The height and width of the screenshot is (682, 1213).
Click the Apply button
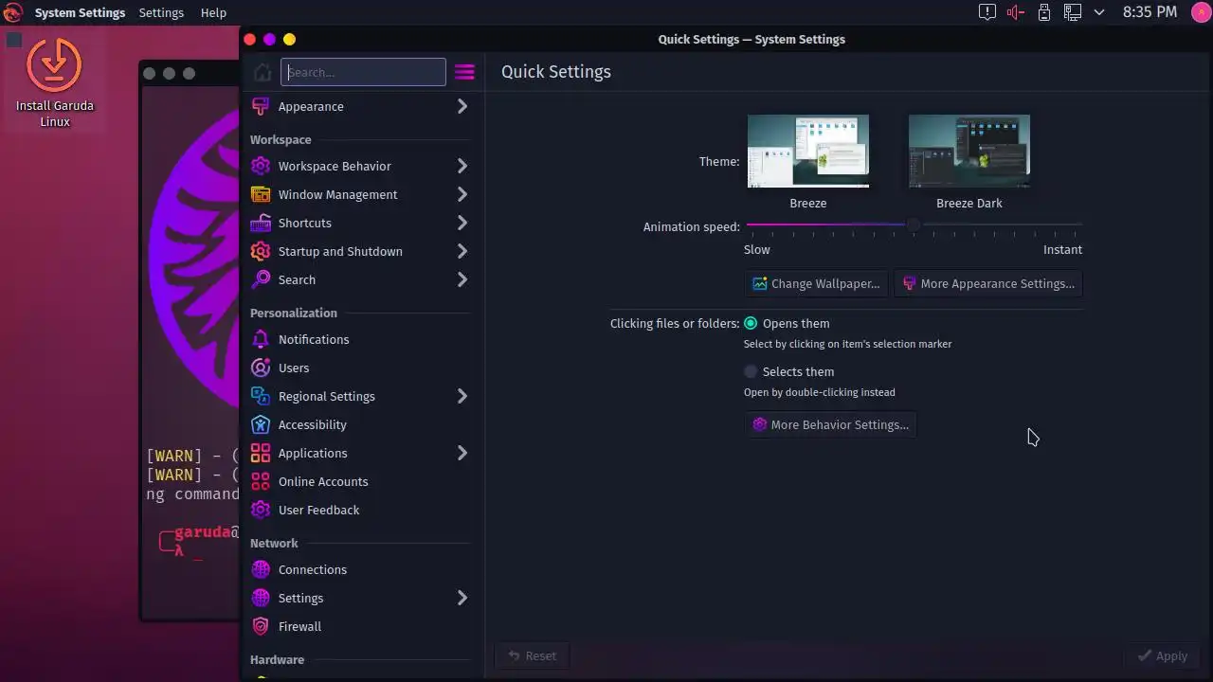(x=1163, y=655)
